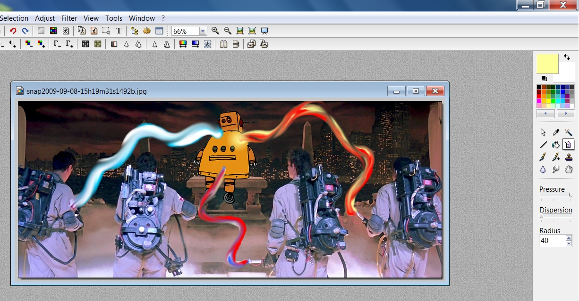The image size is (579, 301).
Task: Open the zoom percentage dropdown
Action: click(203, 31)
